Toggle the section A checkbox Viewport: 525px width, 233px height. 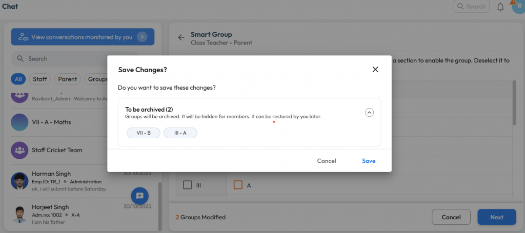[x=238, y=185]
